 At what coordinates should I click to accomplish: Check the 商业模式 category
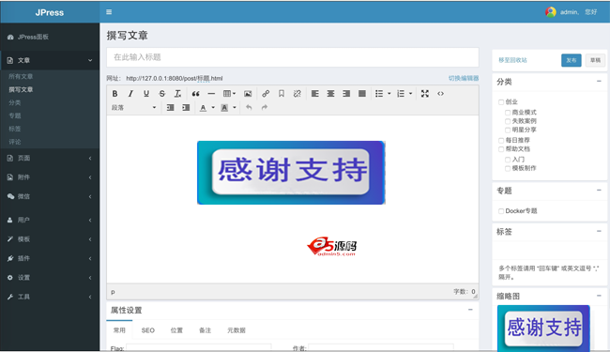coord(508,113)
